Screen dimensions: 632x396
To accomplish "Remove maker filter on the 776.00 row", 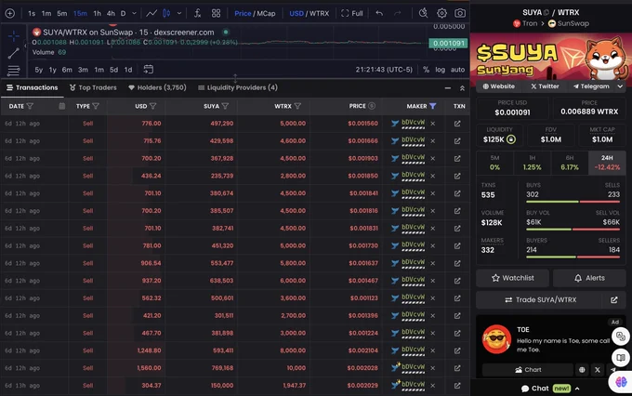I will click(x=432, y=124).
